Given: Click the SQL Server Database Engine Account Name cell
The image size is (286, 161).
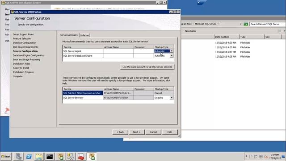Looking at the screenshot, I should pyautogui.click(x=118, y=55).
